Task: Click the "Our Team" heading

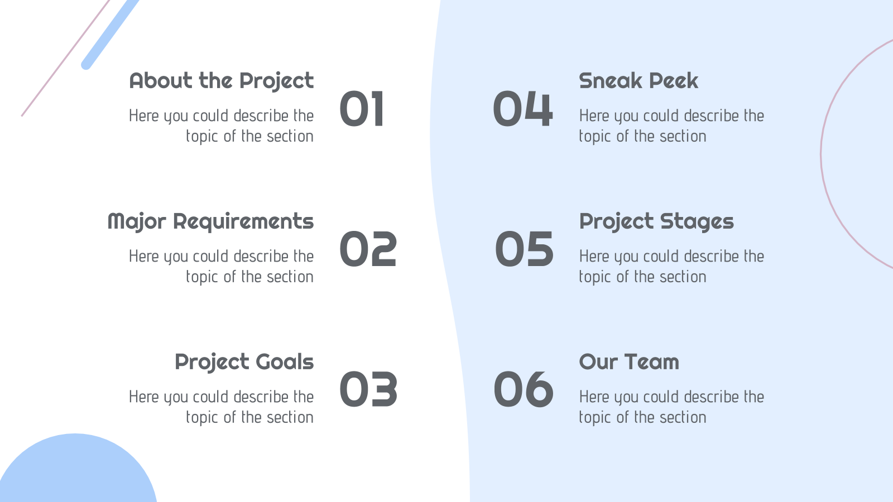Action: tap(629, 363)
